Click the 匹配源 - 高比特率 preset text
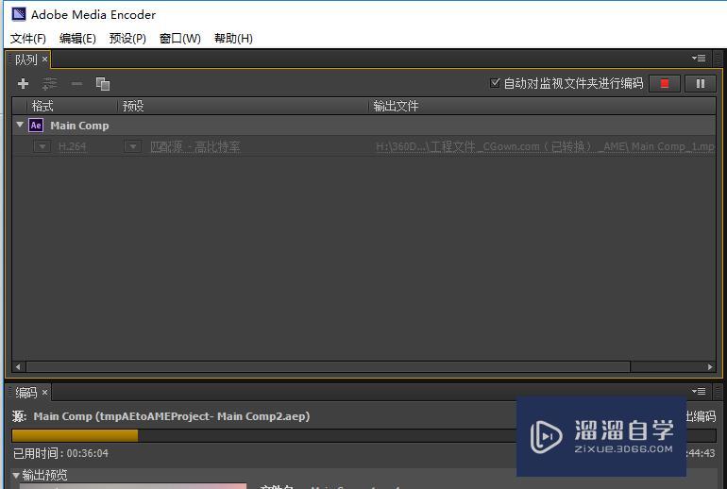Image resolution: width=727 pixels, height=489 pixels. coord(194,147)
